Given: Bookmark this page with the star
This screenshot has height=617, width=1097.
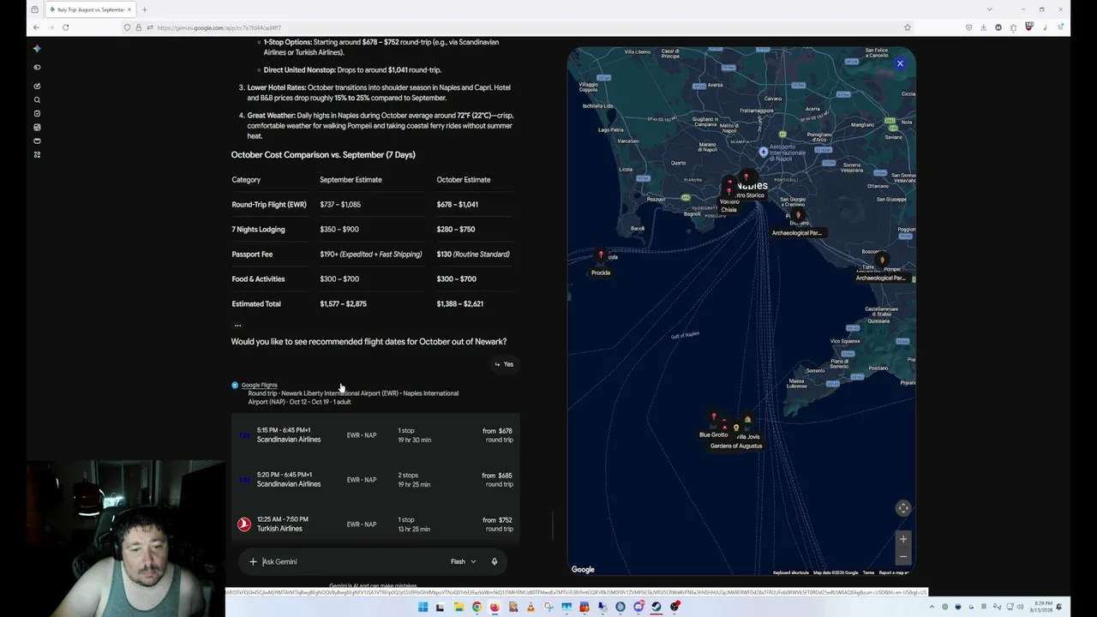Looking at the screenshot, I should 908,27.
